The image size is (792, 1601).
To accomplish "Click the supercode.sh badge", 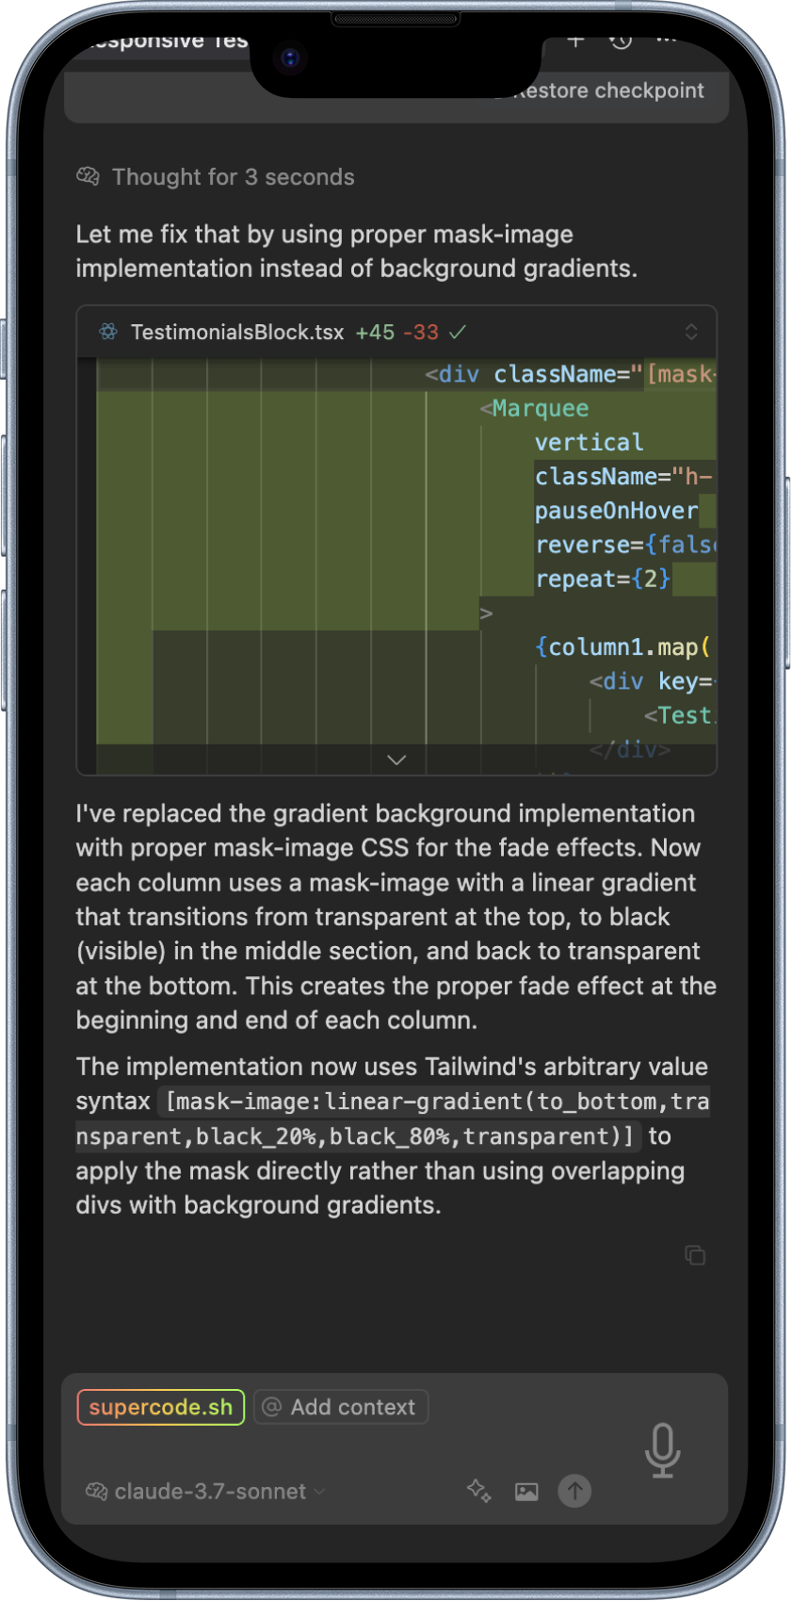I will click(x=161, y=1407).
